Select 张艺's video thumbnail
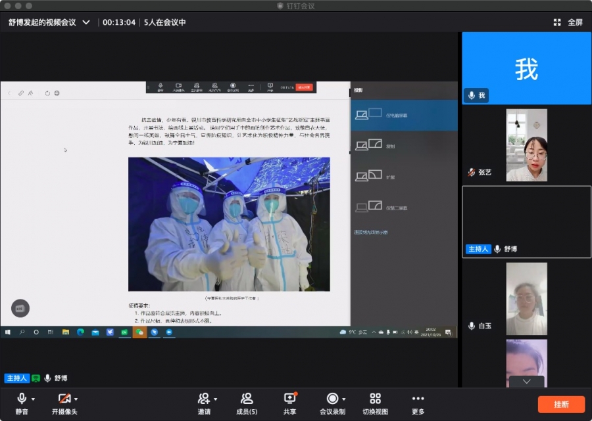 (526, 145)
